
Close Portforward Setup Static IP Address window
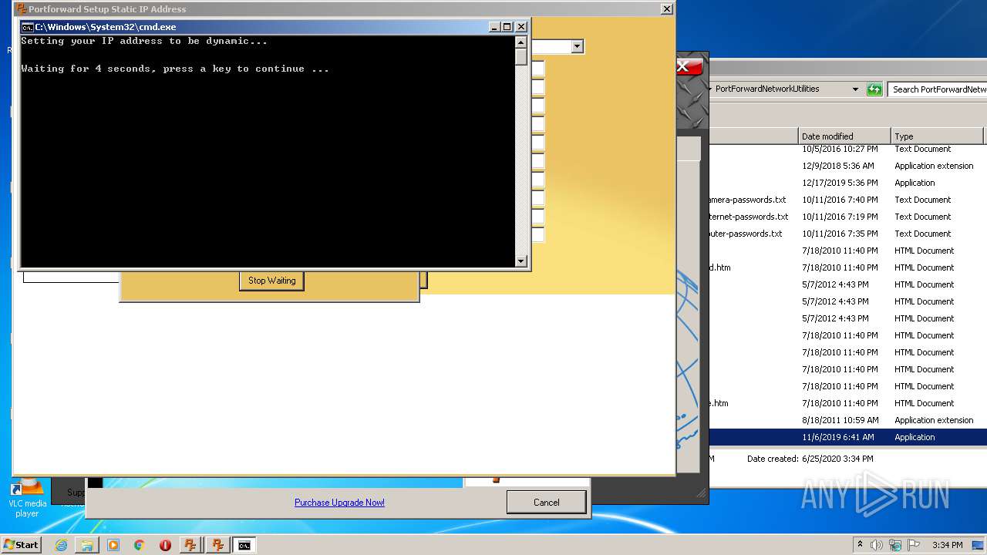click(x=666, y=9)
